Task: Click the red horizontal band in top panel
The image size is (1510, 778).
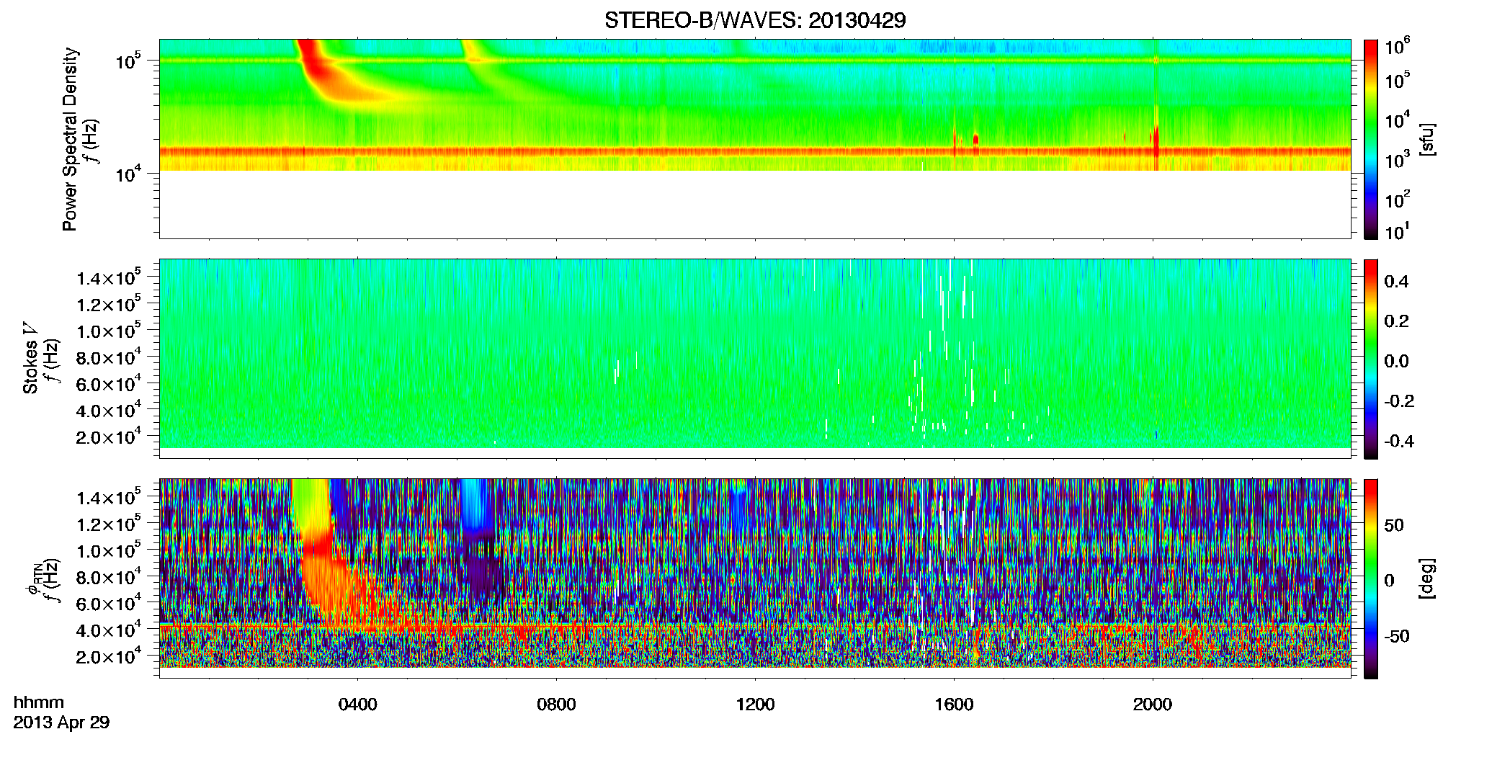Action: 755,151
